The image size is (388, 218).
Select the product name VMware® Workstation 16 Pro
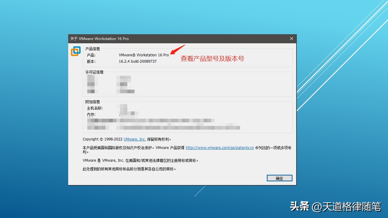(x=144, y=55)
